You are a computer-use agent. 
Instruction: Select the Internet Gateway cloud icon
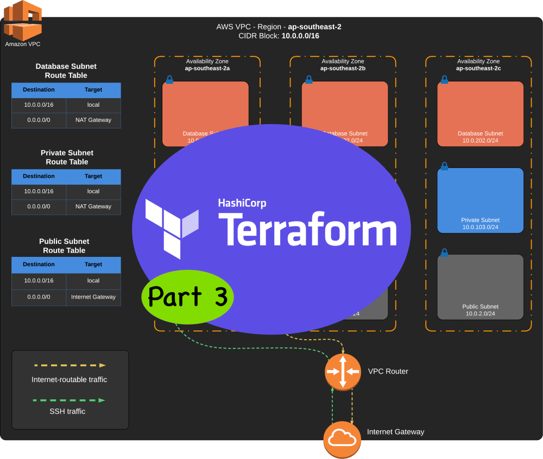pyautogui.click(x=342, y=439)
